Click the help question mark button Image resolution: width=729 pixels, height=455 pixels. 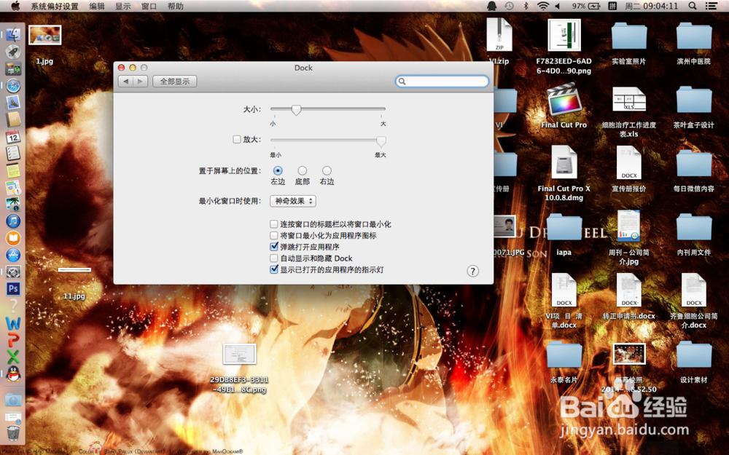pos(472,271)
